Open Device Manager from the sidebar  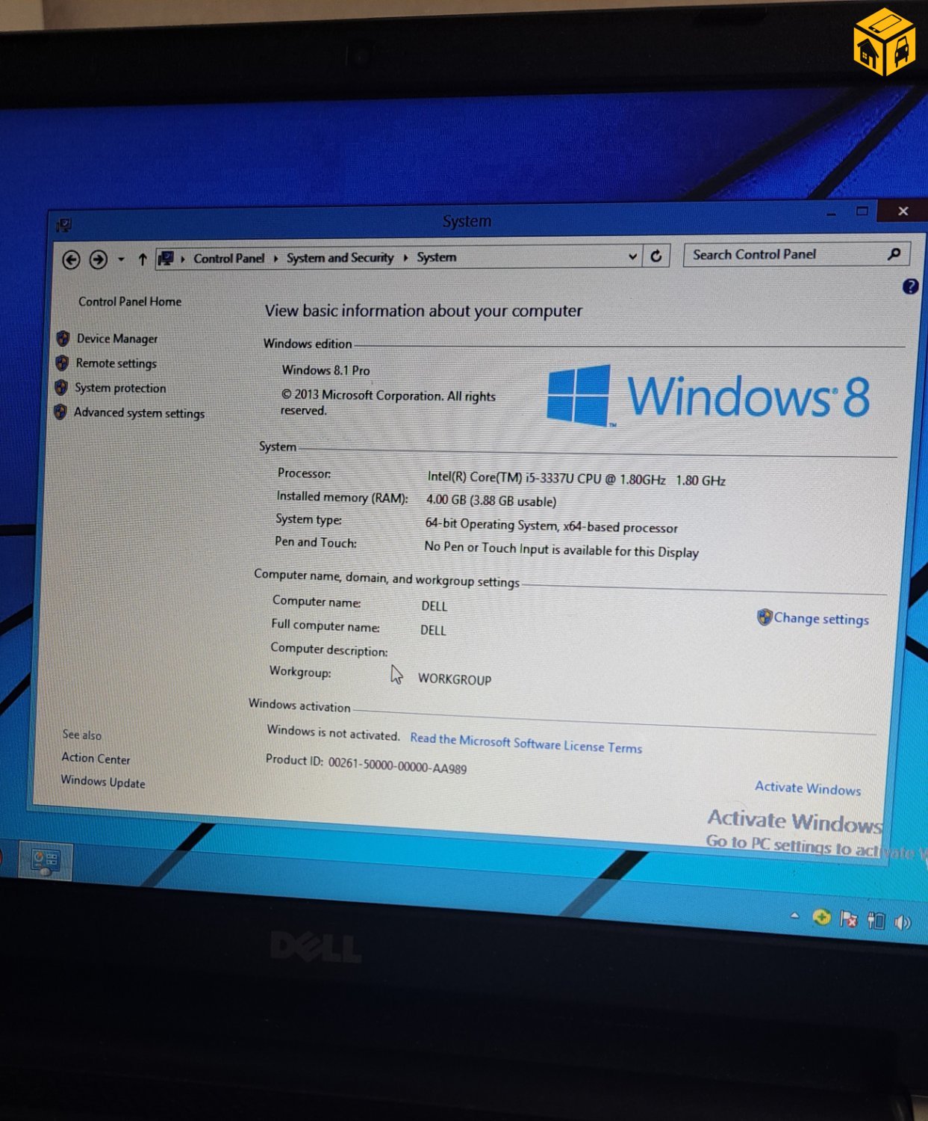click(x=117, y=339)
